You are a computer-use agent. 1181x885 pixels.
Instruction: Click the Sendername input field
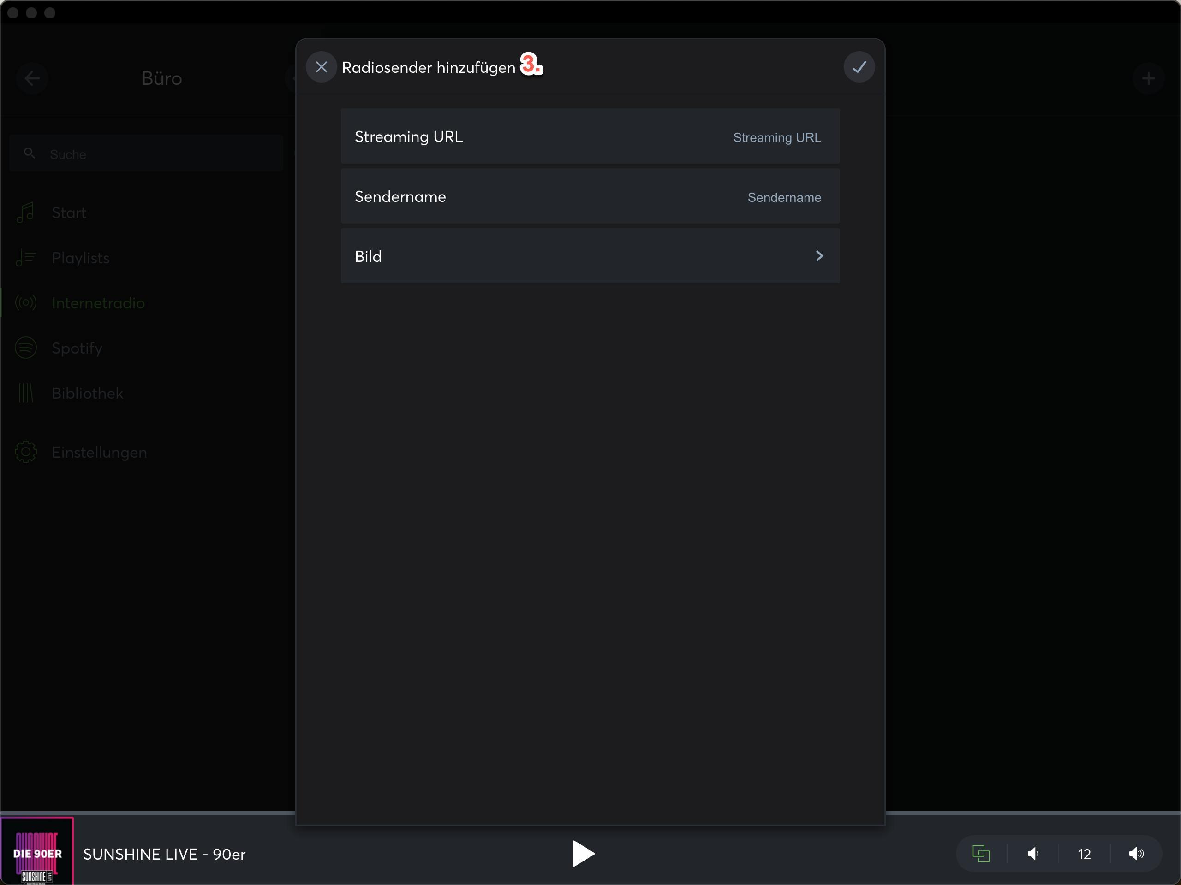783,197
